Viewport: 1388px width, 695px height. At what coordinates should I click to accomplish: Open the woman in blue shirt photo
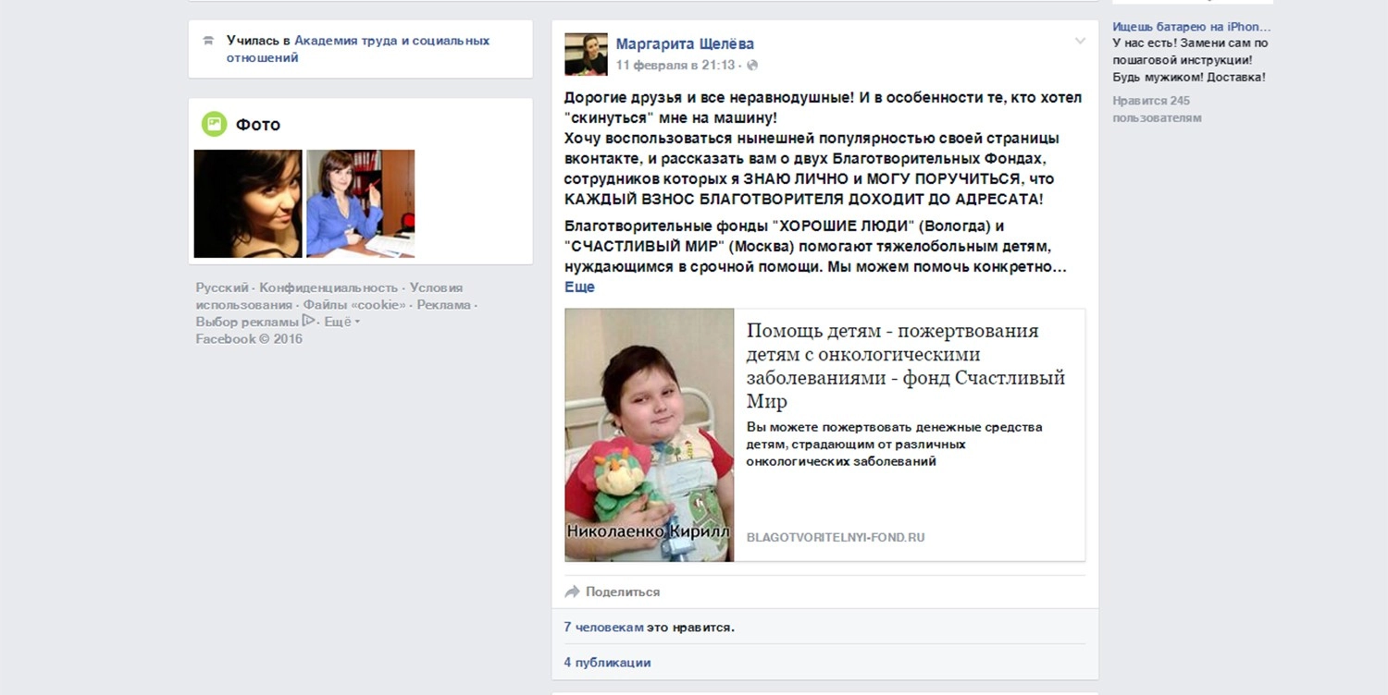click(x=360, y=203)
